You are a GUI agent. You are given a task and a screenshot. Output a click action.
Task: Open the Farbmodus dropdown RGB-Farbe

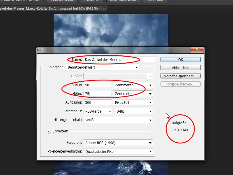pos(98,111)
